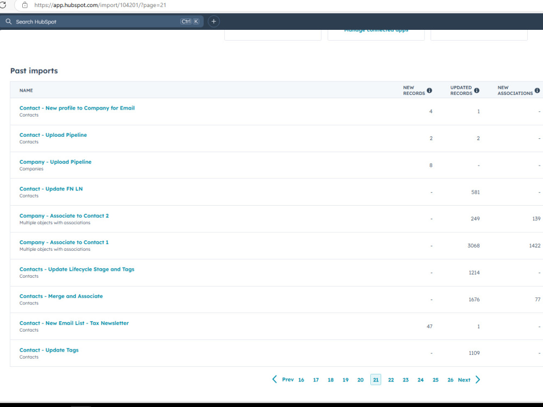This screenshot has width=543, height=407.
Task: Go to page 17 of past imports
Action: tap(316, 380)
